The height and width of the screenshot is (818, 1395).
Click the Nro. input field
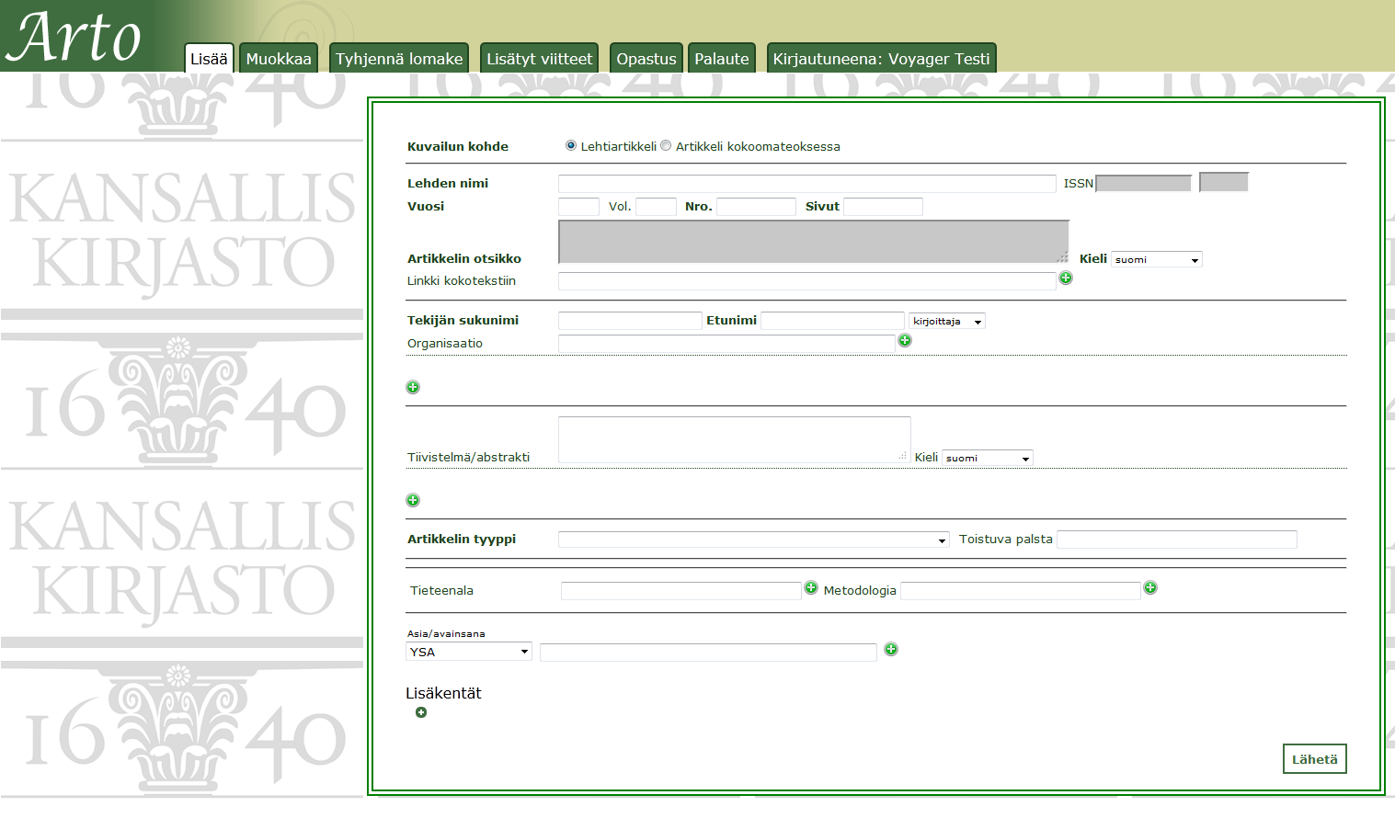click(x=756, y=207)
